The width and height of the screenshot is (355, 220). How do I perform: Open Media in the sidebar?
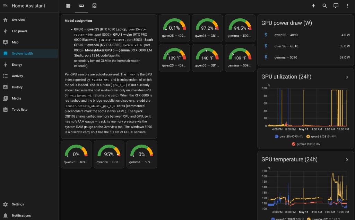pos(29,99)
